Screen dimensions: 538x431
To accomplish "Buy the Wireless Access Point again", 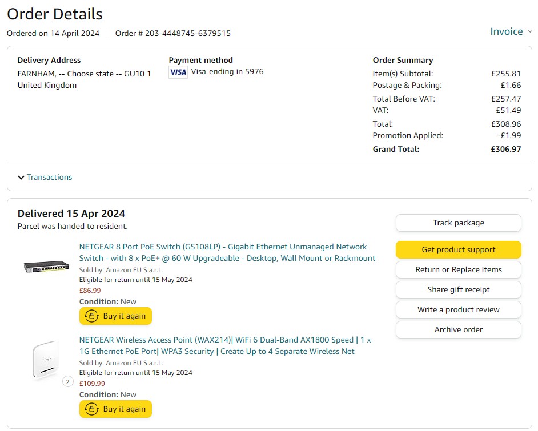I will pyautogui.click(x=115, y=409).
